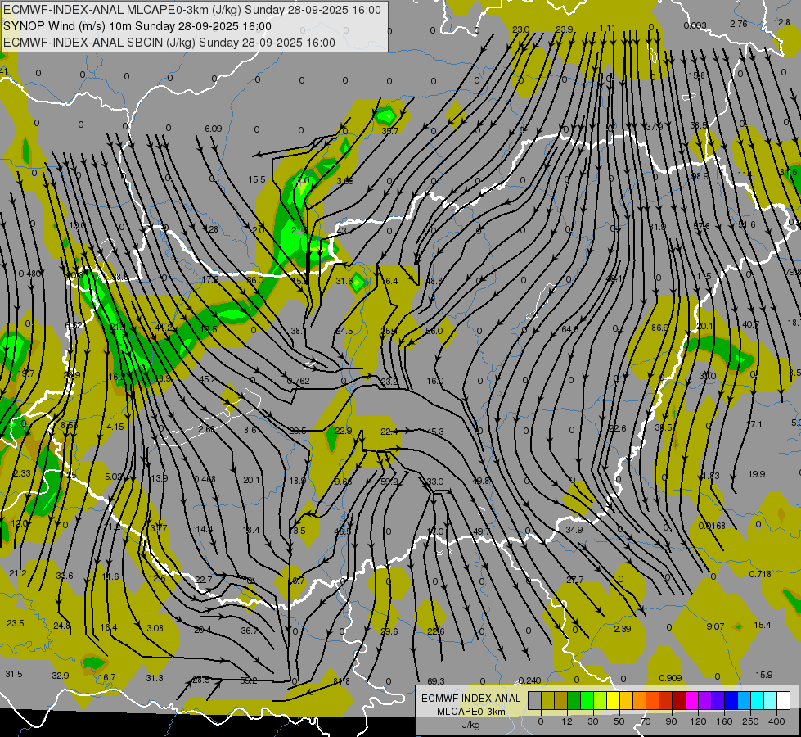Click the map value '43.7'
Screen dimensions: 801x737
[x=344, y=231]
